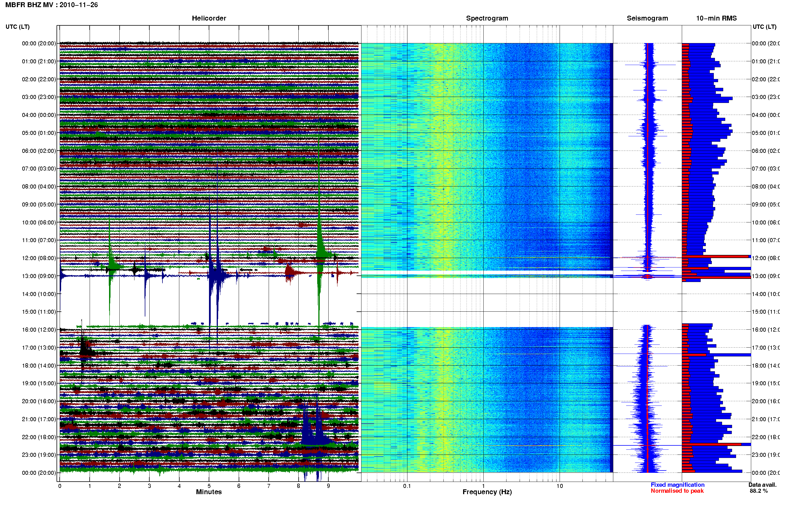This screenshot has width=812, height=507.
Task: Click the Frequency (Hz) axis title
Action: 487,492
